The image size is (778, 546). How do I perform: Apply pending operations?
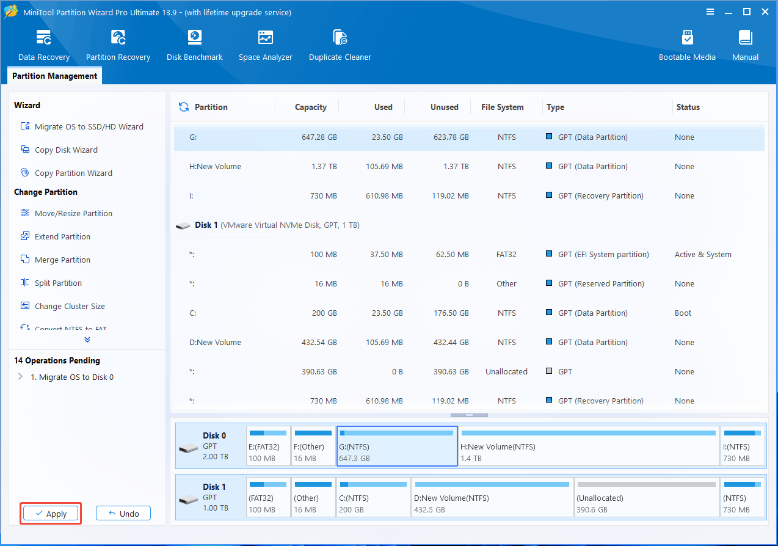point(51,514)
